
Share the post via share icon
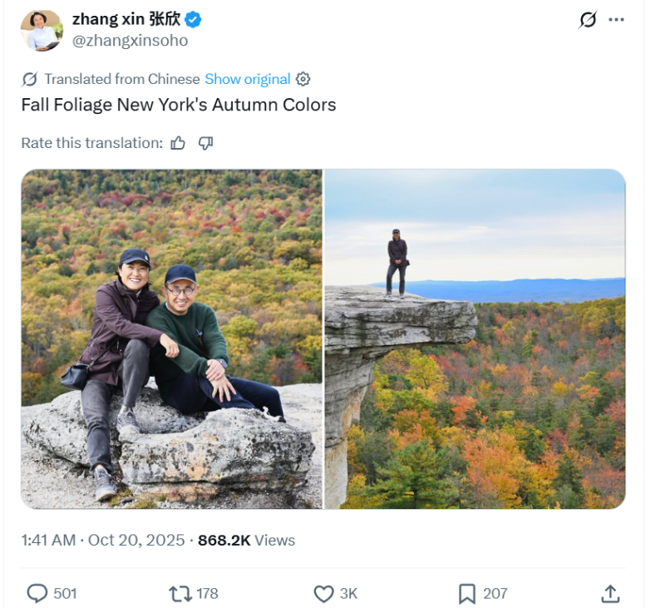(610, 593)
